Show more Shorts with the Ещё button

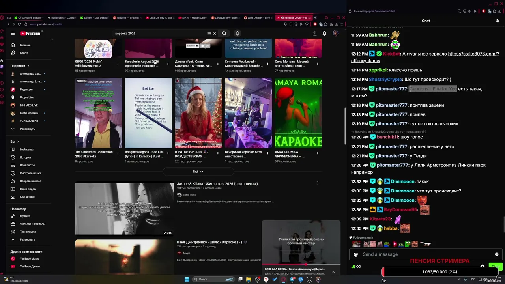point(198,172)
